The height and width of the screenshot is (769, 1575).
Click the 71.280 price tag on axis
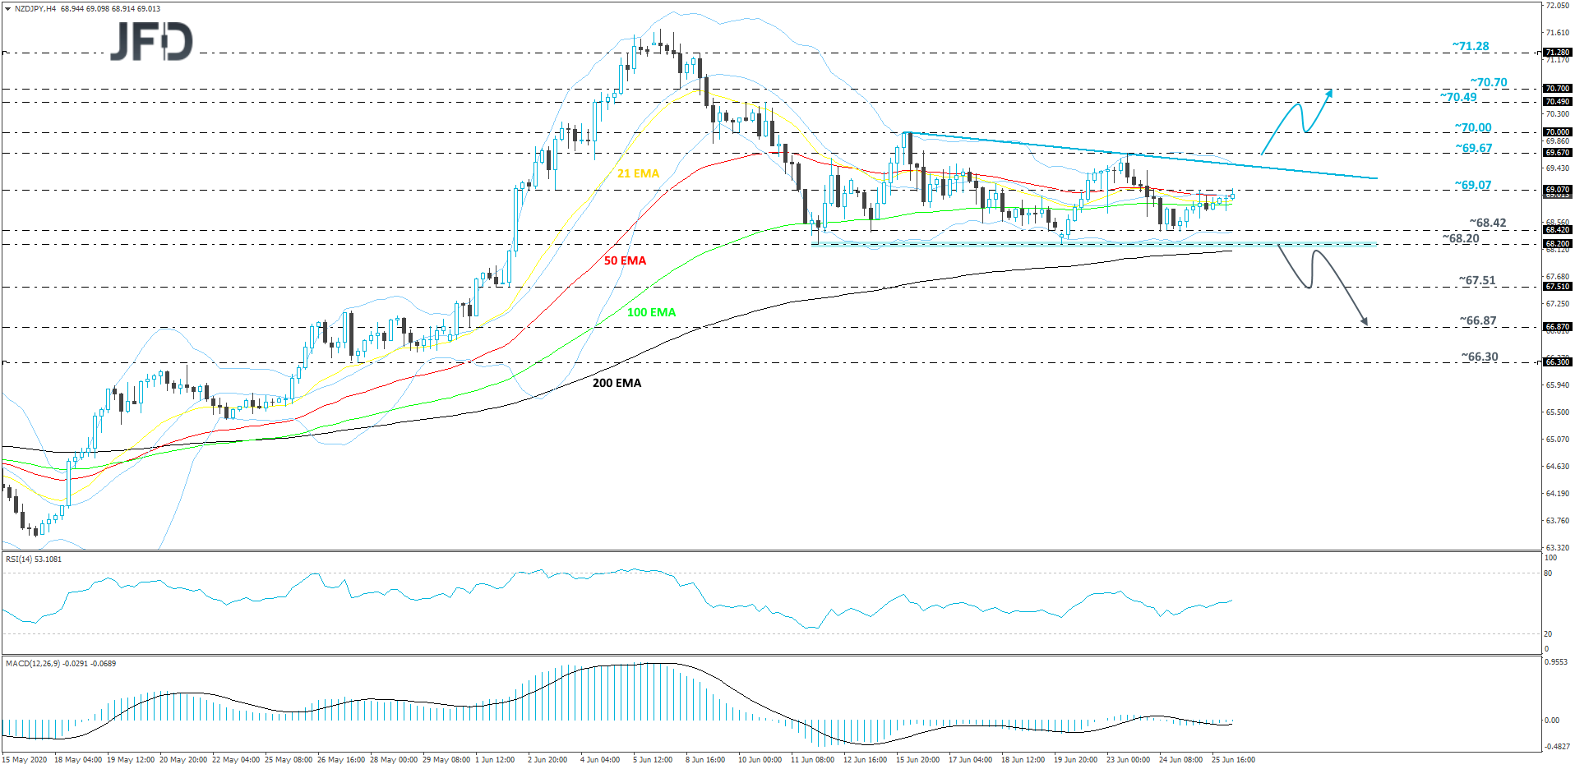(x=1557, y=53)
